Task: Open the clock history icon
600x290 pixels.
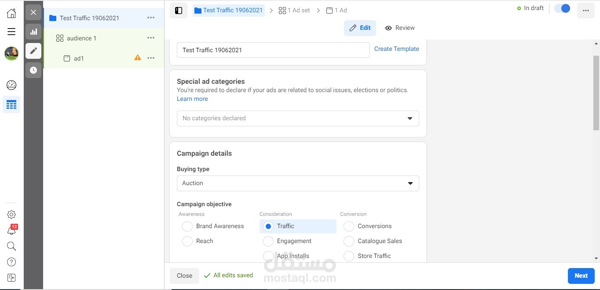Action: [x=33, y=70]
